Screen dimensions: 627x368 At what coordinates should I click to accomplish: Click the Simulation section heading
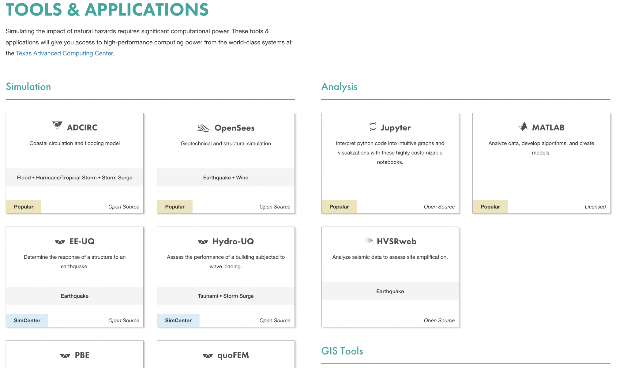pyautogui.click(x=28, y=87)
